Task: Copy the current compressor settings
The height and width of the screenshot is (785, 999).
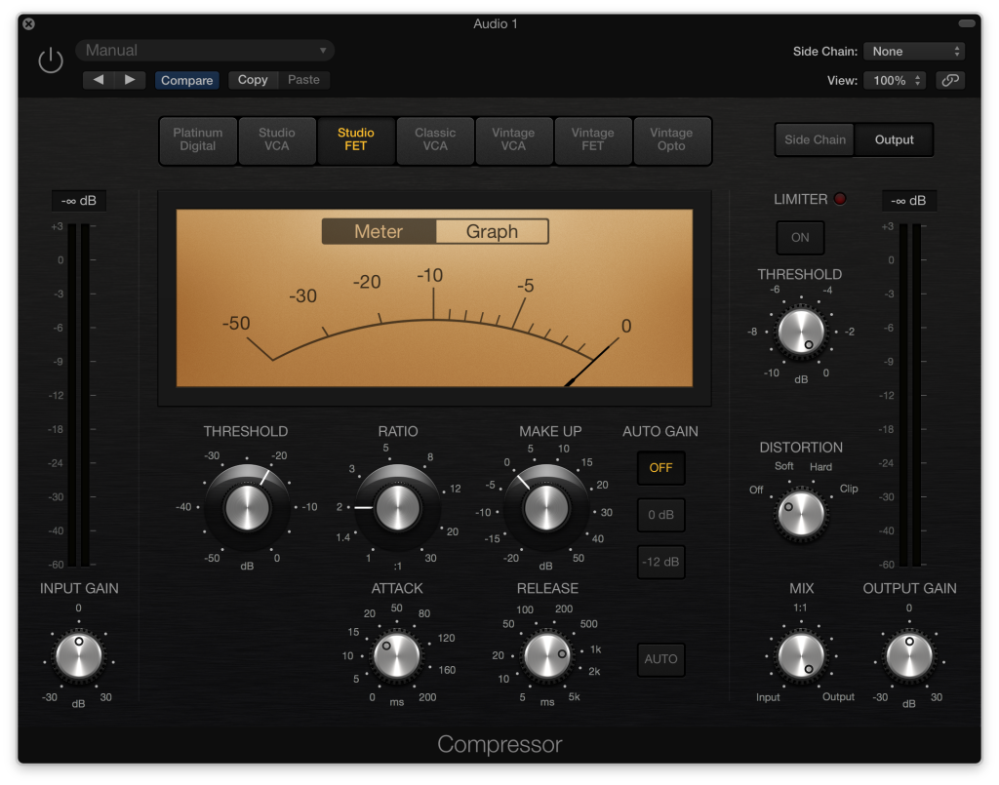Action: tap(253, 80)
